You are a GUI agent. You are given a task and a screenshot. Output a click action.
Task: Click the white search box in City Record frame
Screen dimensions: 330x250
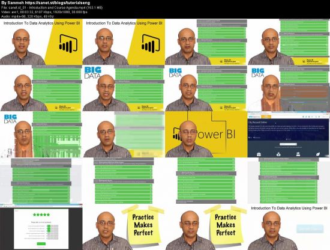pyautogui.click(x=288, y=144)
